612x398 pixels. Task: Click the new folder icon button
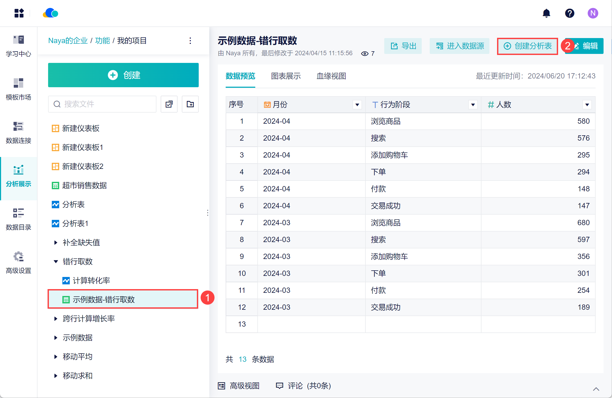(190, 104)
